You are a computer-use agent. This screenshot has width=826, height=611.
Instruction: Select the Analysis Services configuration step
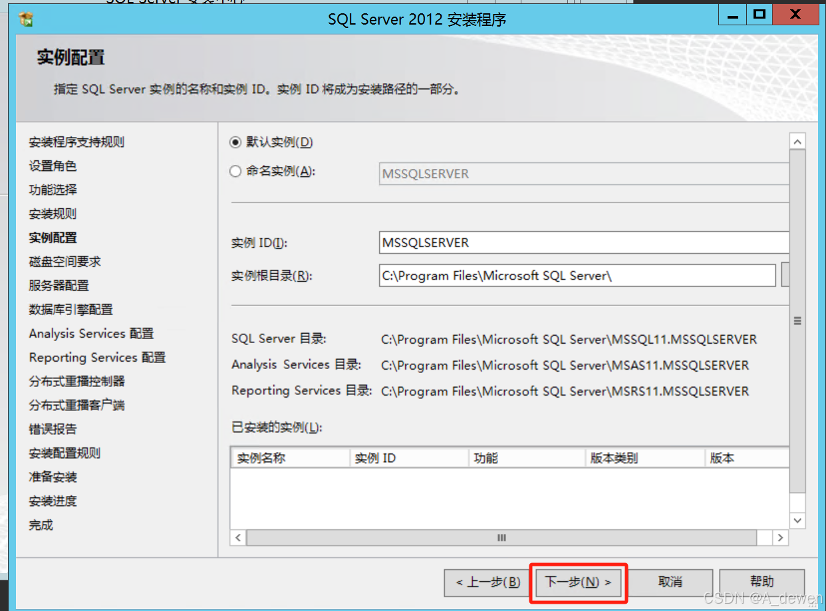[91, 334]
